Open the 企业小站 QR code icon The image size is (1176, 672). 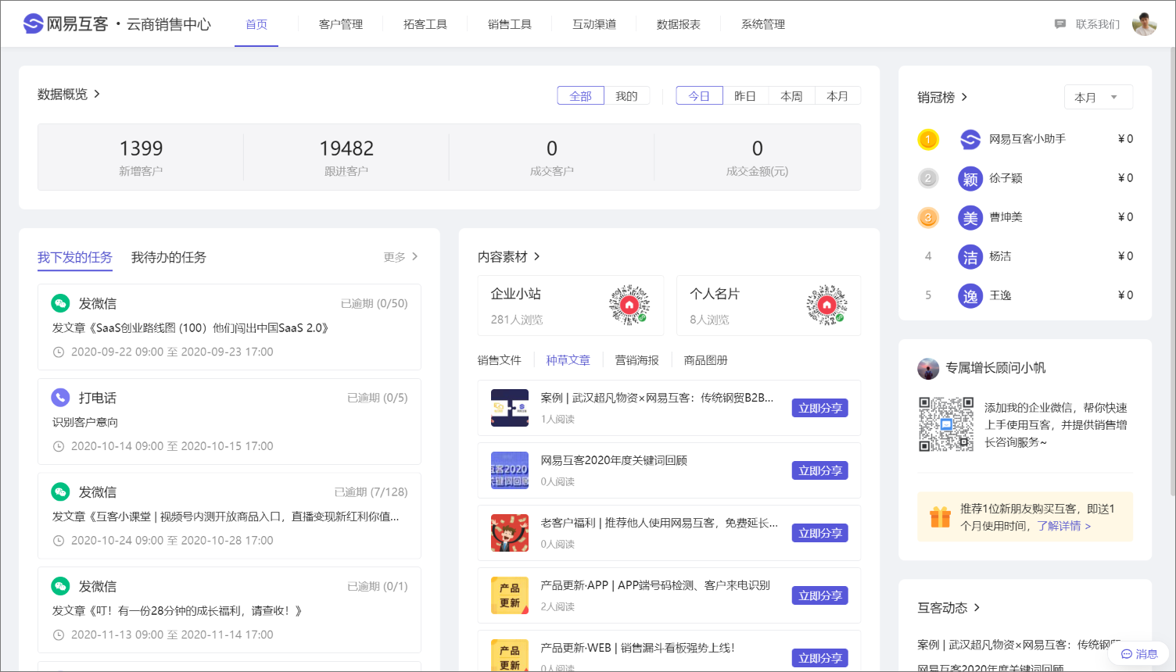pos(629,305)
